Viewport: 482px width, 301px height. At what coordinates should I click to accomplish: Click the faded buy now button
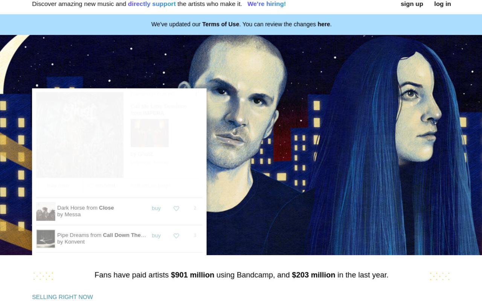(x=58, y=185)
